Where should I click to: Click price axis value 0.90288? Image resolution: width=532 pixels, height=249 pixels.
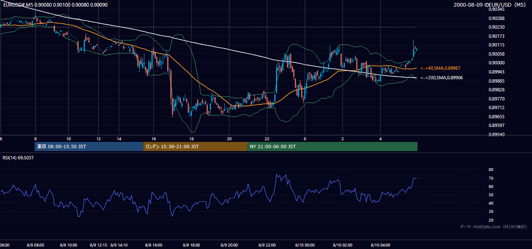coord(496,18)
